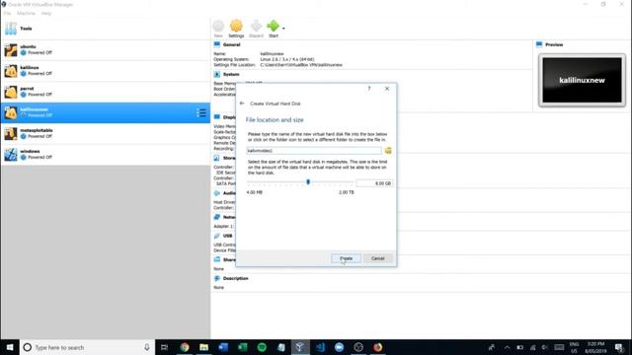Click the Audio section icon
The width and height of the screenshot is (632, 355).
point(217,193)
